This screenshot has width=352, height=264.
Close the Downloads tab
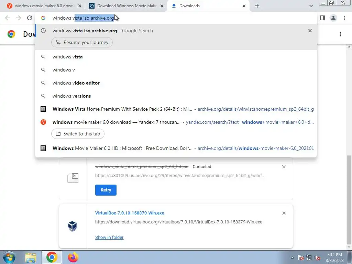(x=244, y=6)
